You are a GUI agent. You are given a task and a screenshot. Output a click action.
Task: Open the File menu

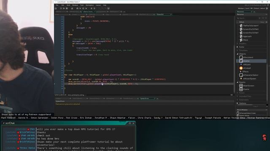tap(57, 5)
